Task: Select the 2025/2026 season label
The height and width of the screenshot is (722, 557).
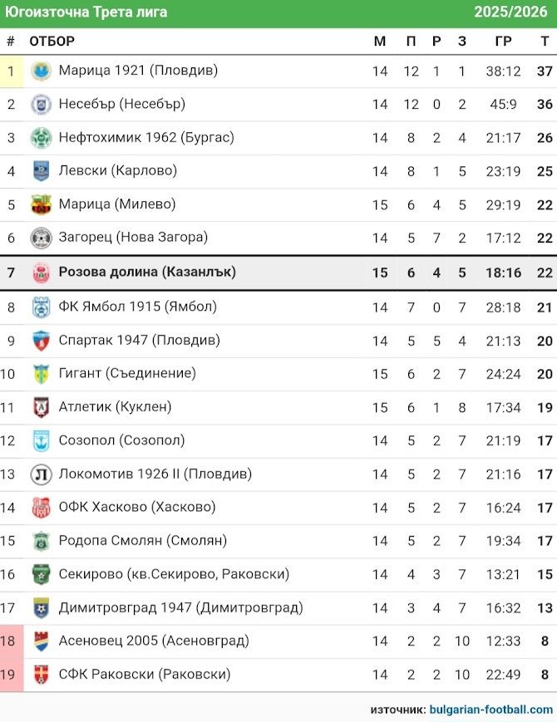Action: 510,12
